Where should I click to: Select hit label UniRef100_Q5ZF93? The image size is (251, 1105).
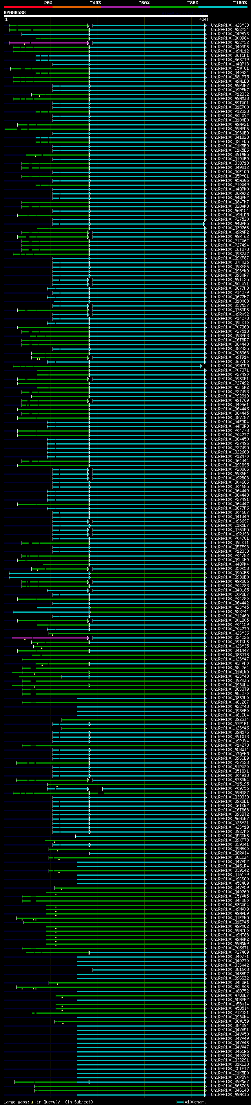click(230, 547)
